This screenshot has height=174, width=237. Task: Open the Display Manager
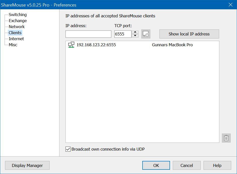pos(27,165)
